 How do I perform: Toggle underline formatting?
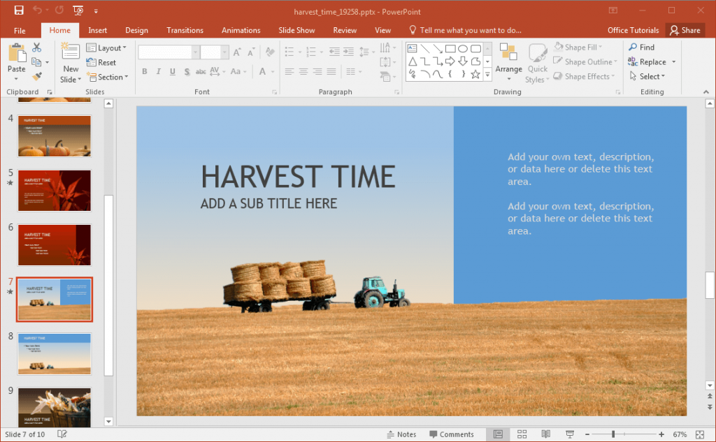[x=172, y=71]
